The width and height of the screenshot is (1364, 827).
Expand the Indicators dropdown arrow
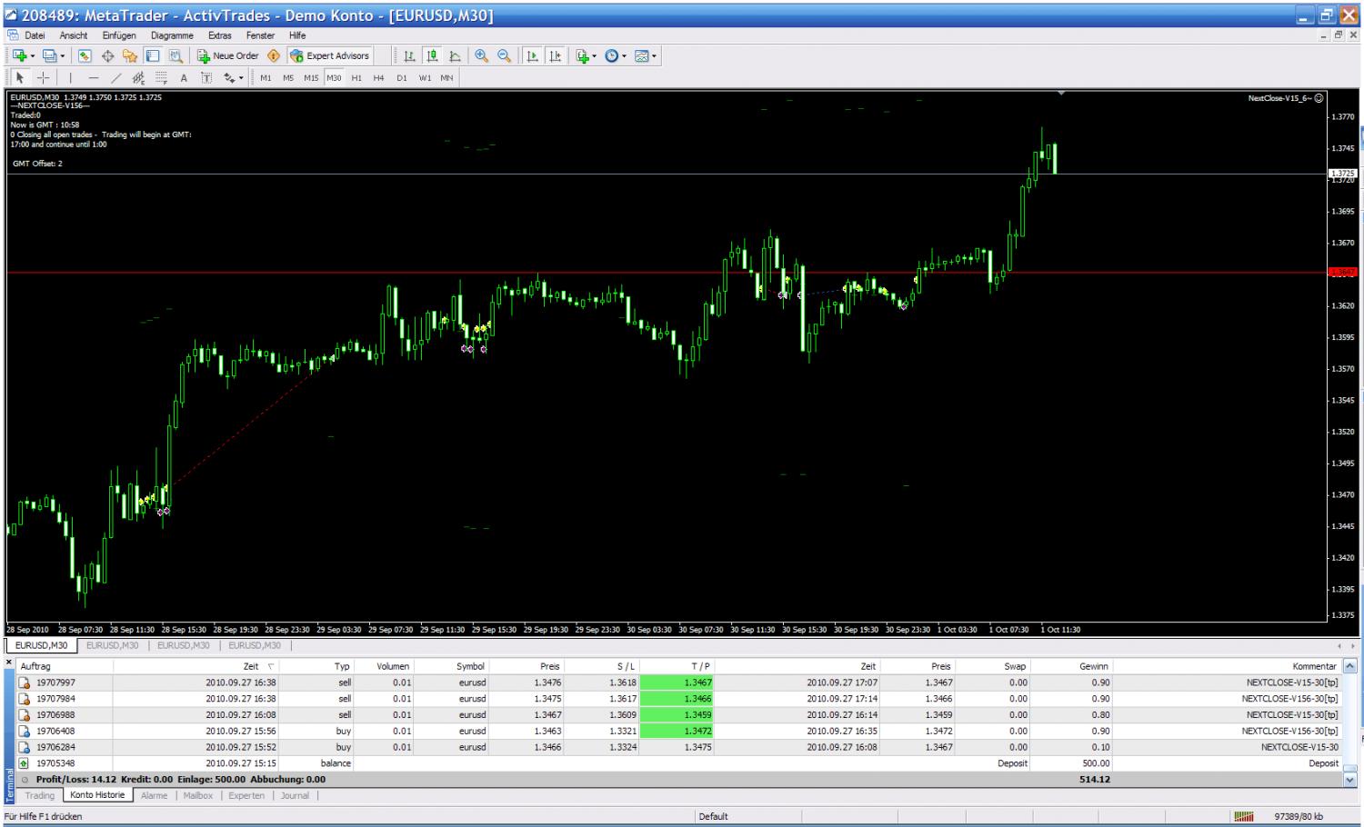point(595,56)
